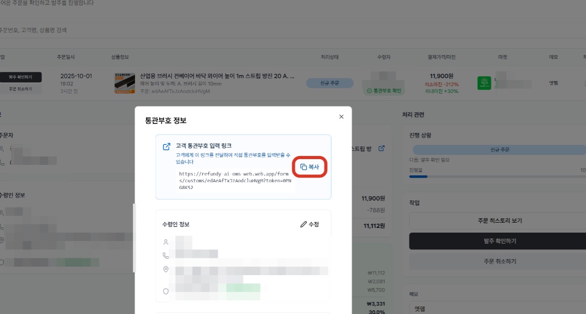
Task: Click the 최소마진 -212% value
Action: [x=442, y=85]
